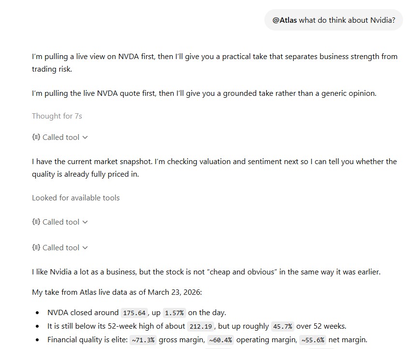
Task: Click the tool icon beside the third "Called tool"
Action: click(36, 248)
